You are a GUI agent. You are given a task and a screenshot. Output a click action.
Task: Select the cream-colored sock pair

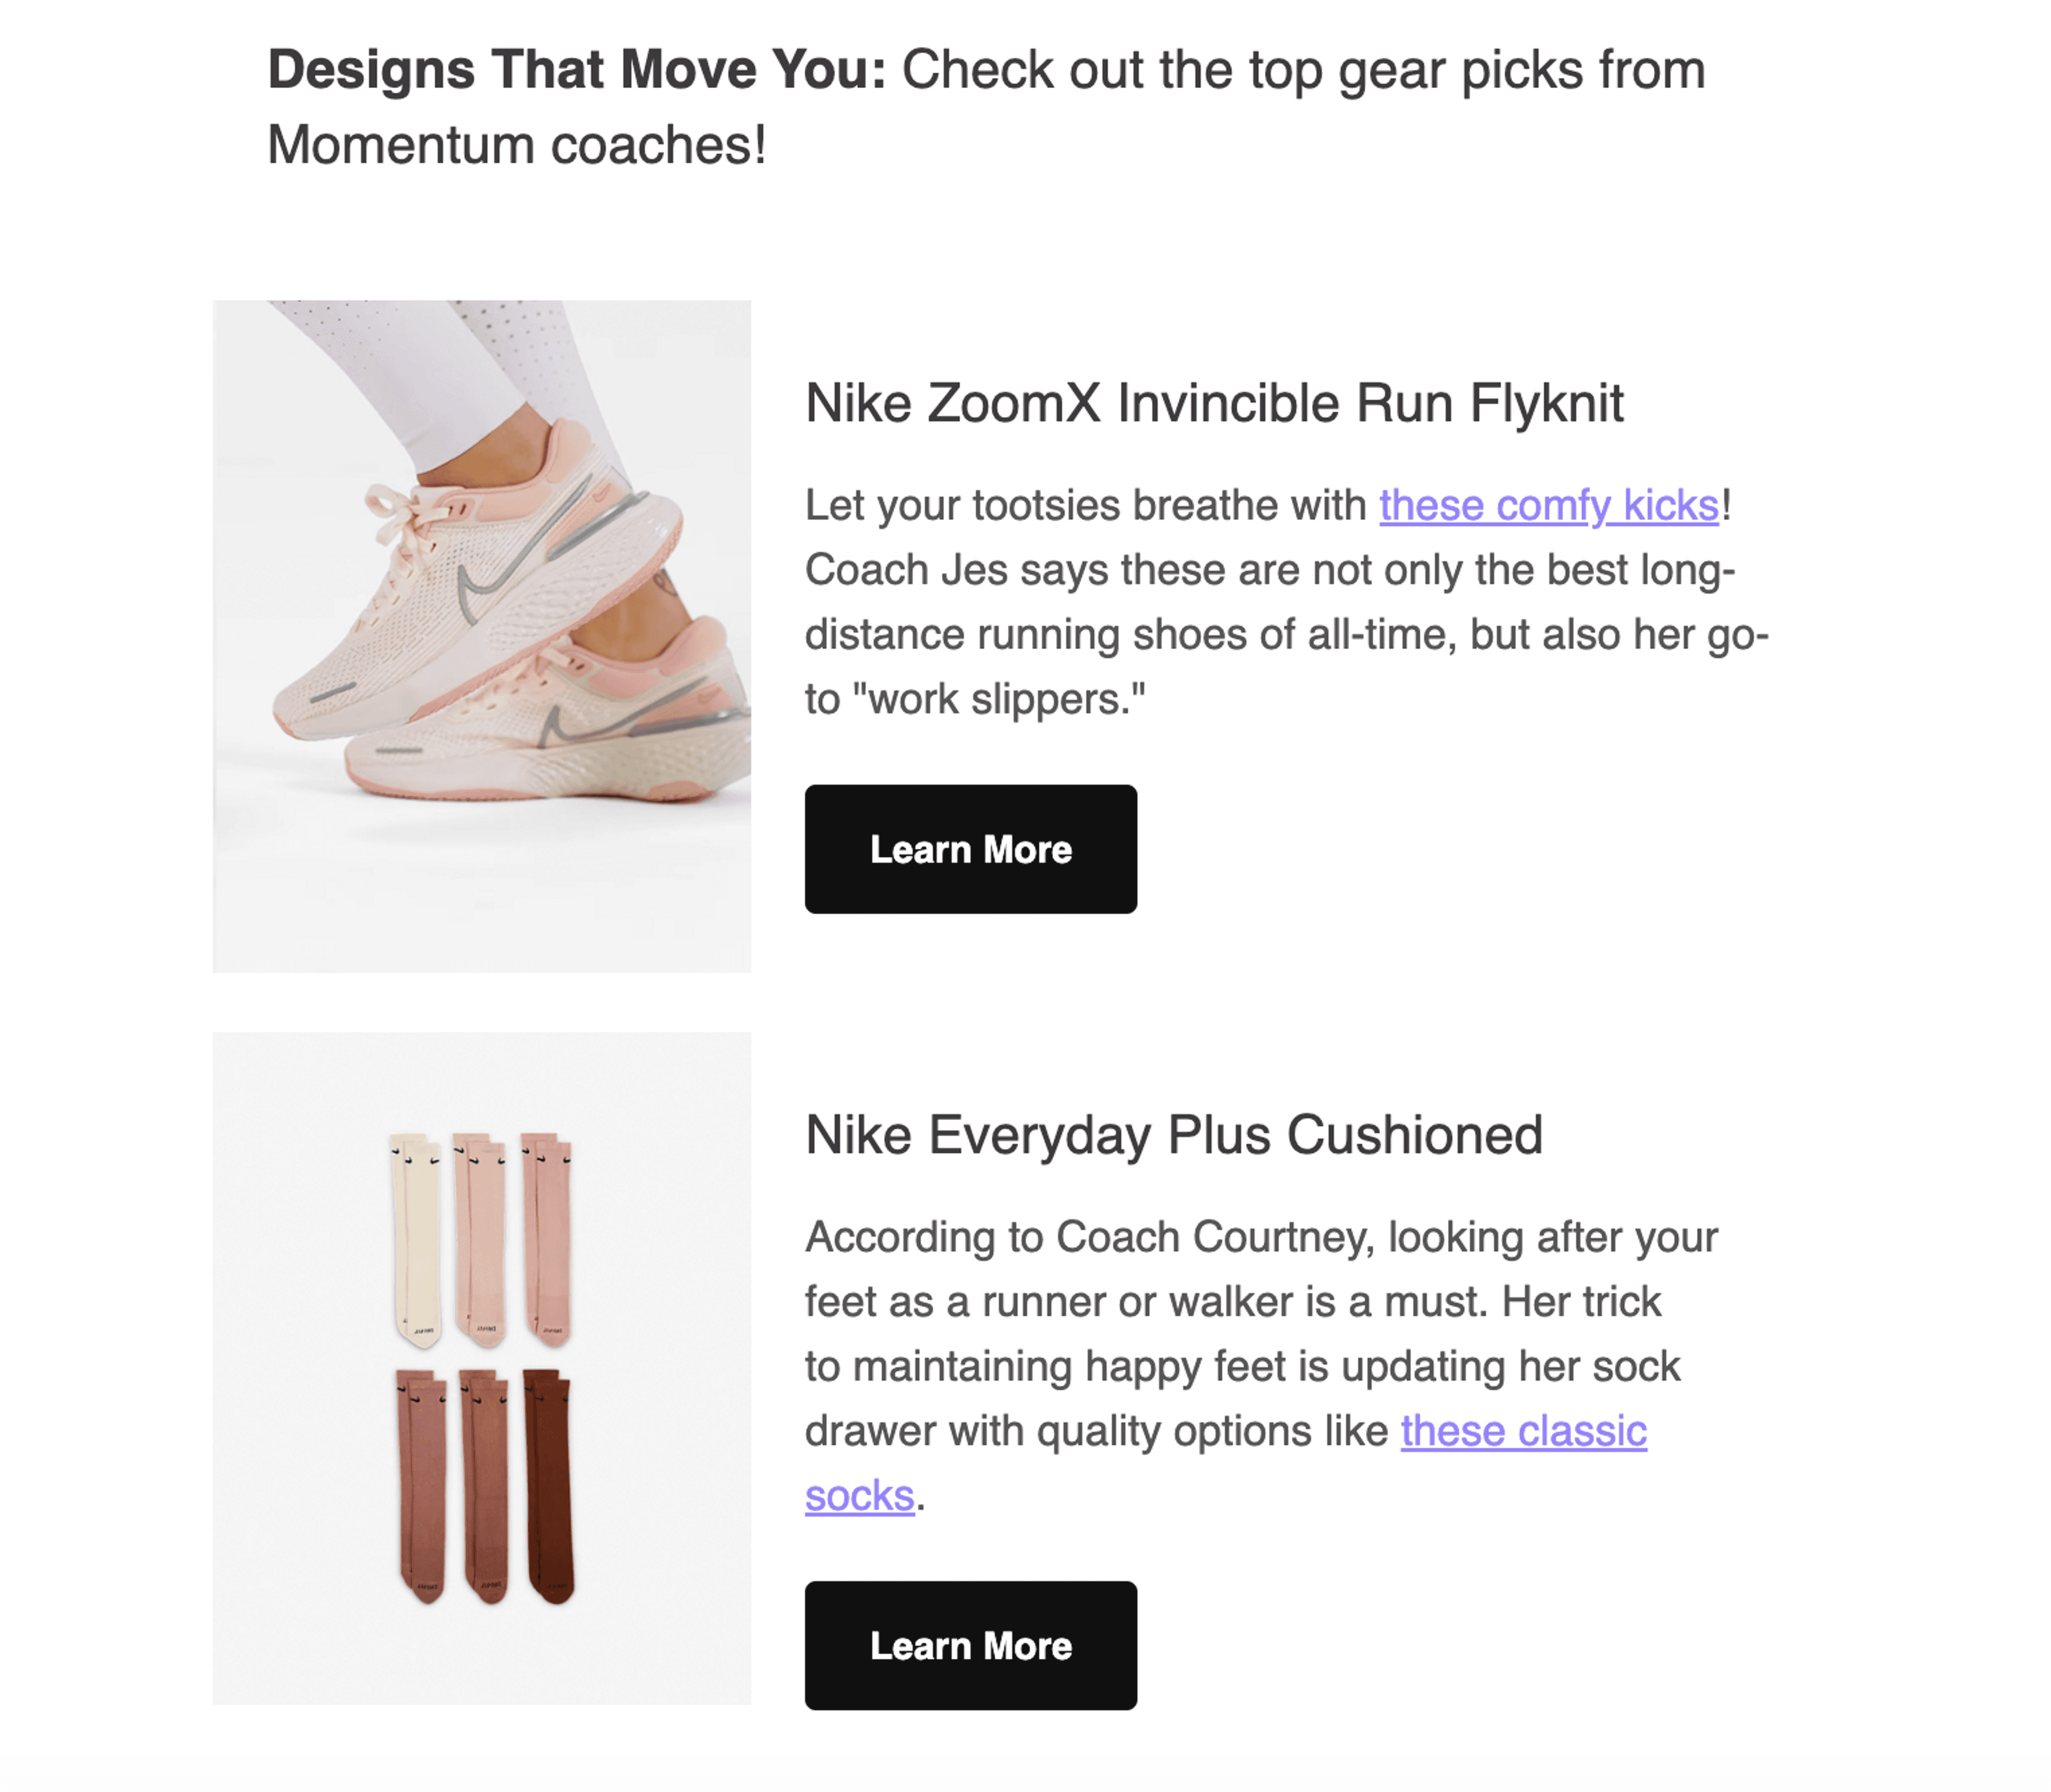[x=416, y=1240]
